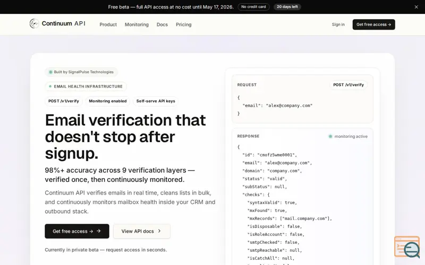The image size is (425, 265).
Task: Click the "syntaxValid": true line
Action: pos(272,202)
